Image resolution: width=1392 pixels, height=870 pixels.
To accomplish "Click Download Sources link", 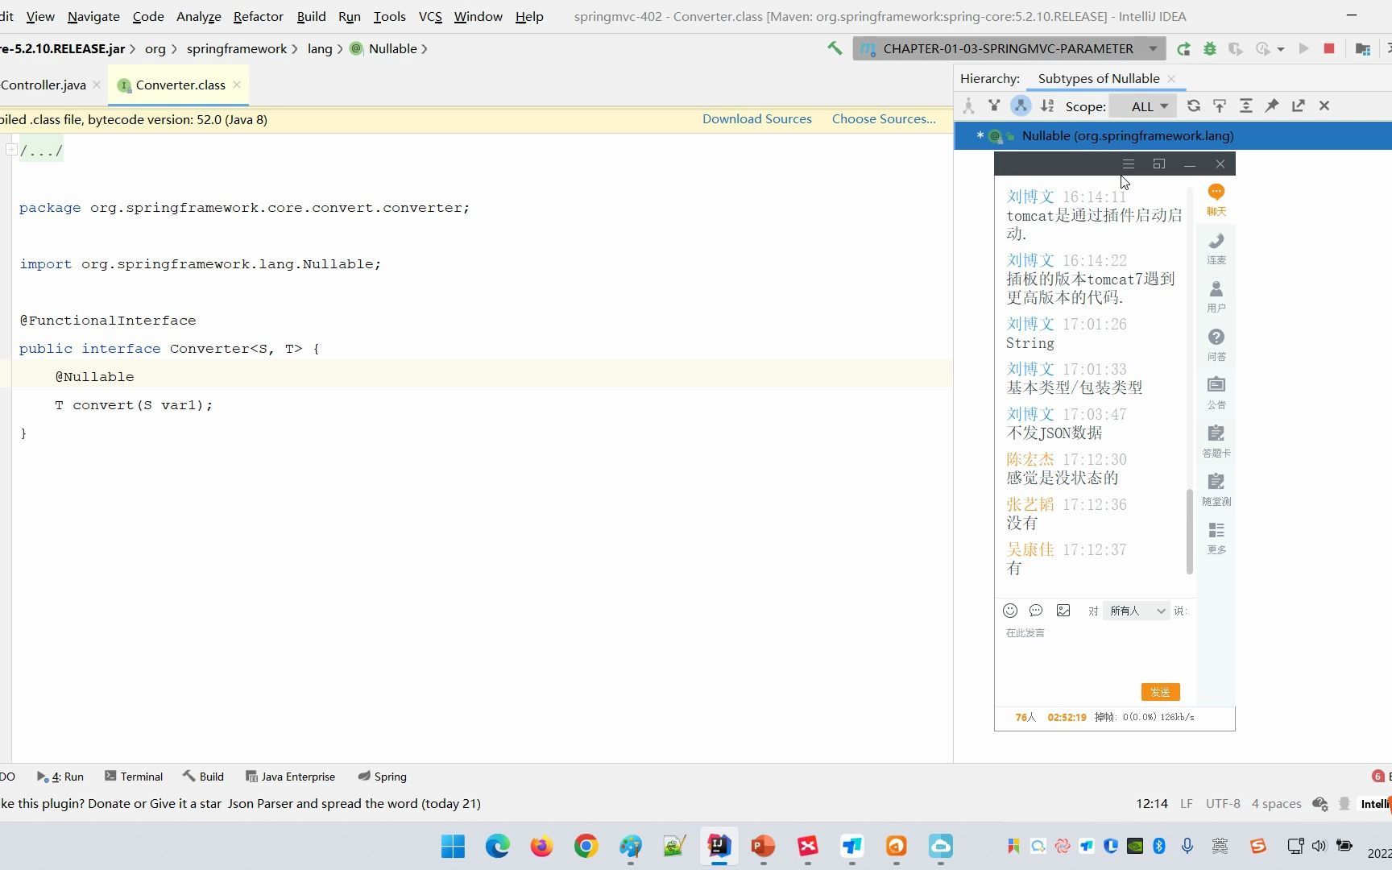I will click(756, 118).
